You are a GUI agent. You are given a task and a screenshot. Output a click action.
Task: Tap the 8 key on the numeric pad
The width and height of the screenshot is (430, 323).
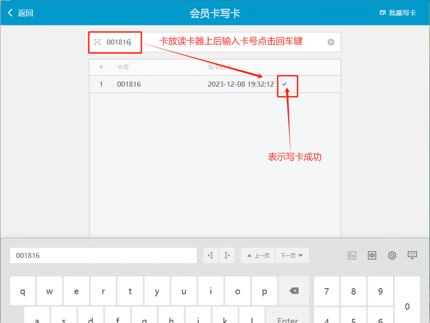click(x=353, y=291)
